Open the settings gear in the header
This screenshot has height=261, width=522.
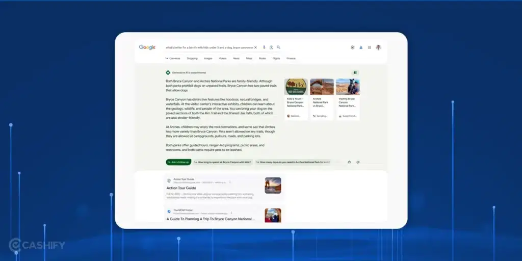(x=353, y=47)
